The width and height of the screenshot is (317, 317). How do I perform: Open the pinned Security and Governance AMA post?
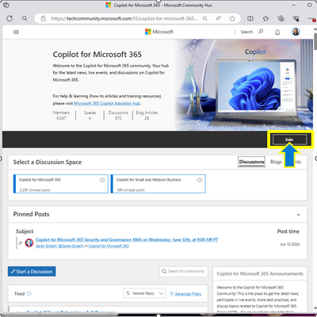pos(127,239)
